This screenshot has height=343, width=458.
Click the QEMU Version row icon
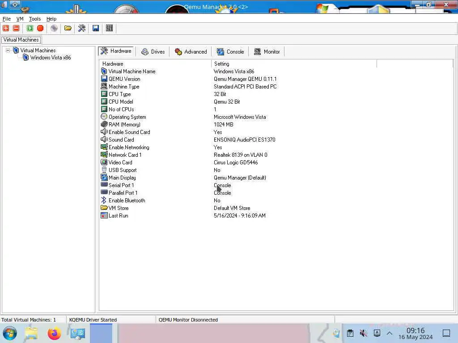click(x=104, y=79)
